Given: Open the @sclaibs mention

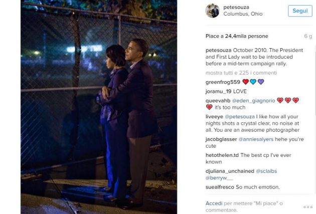Looking at the screenshot, I should [266, 171].
